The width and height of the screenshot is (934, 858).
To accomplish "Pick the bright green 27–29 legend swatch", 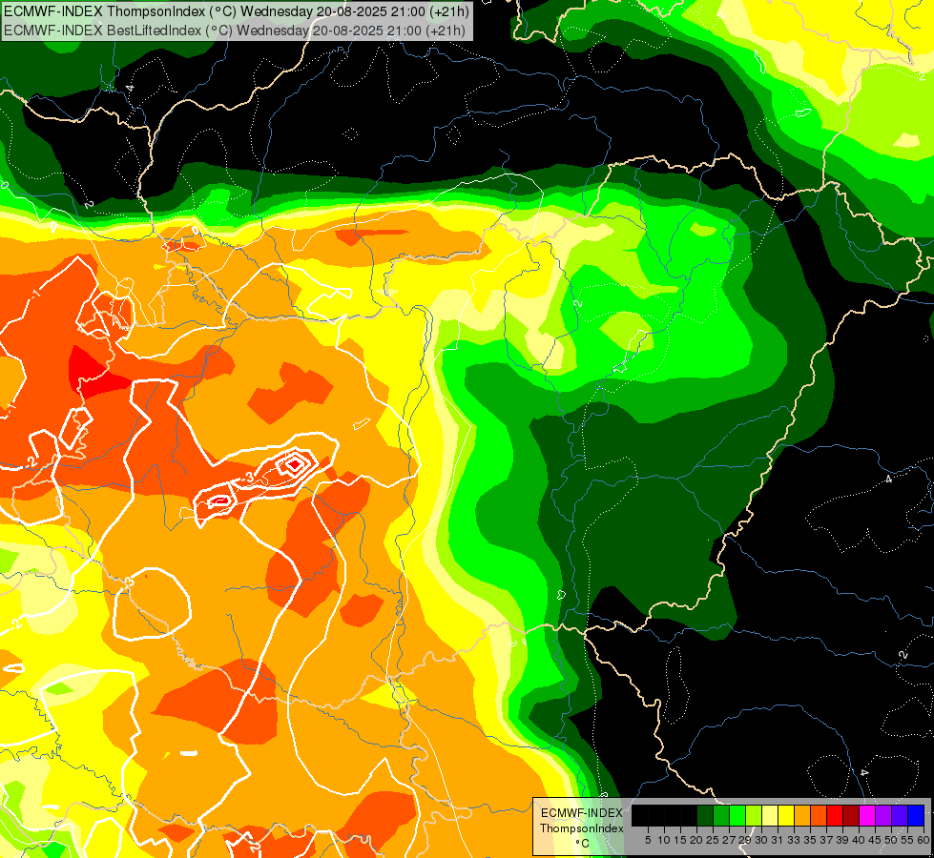I will pyautogui.click(x=737, y=816).
